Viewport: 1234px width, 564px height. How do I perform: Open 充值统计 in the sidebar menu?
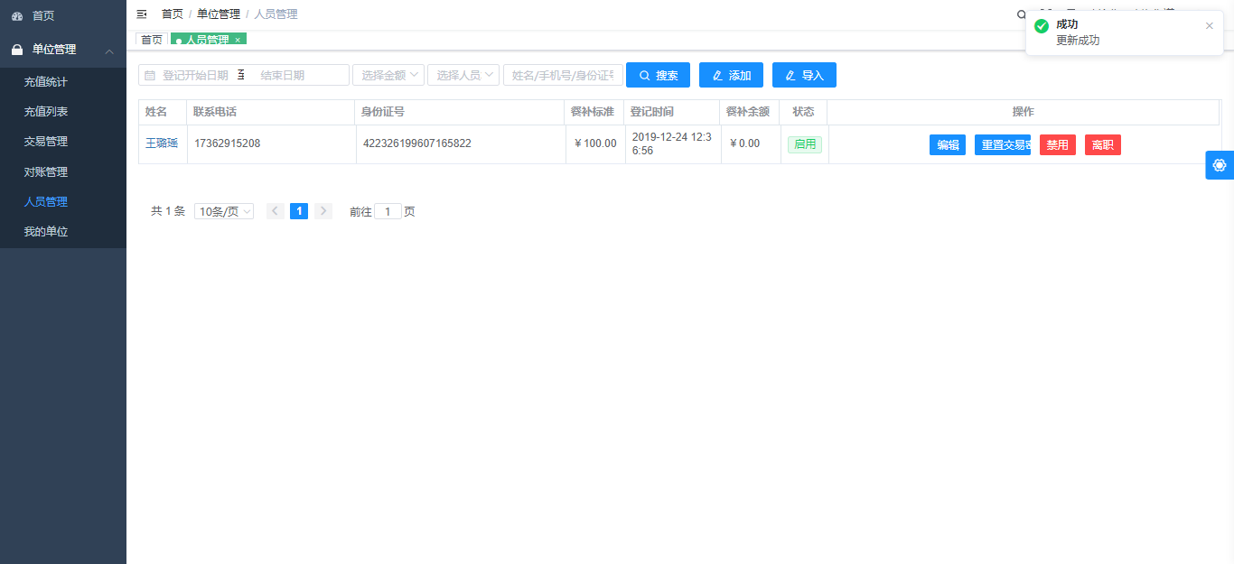tap(45, 82)
